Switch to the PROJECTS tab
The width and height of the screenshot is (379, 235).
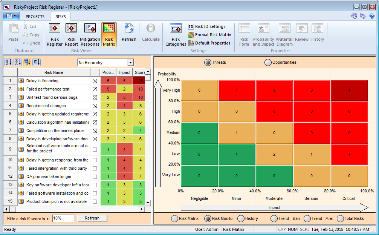(35, 17)
